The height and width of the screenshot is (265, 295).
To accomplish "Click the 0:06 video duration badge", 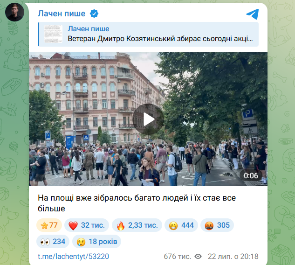I will coord(251,175).
